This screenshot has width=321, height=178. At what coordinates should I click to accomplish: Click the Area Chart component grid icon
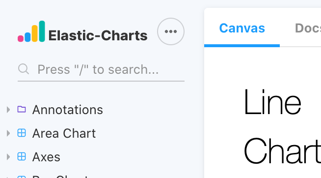(x=22, y=133)
